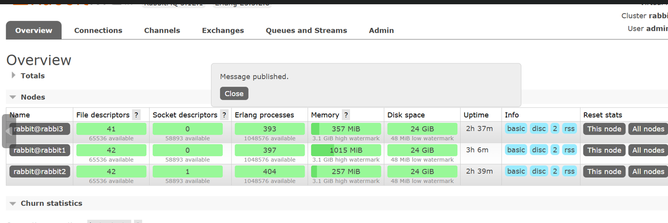The width and height of the screenshot is (668, 223).
Task: Click the rabbit@rabbit1 memory usage bar
Action: [x=346, y=150]
